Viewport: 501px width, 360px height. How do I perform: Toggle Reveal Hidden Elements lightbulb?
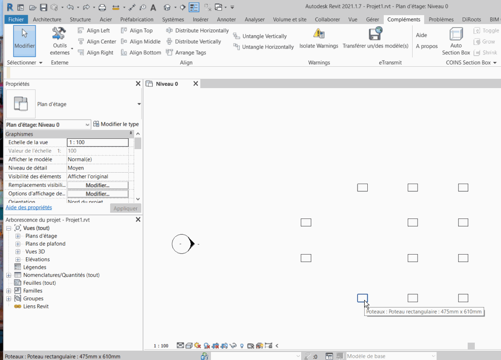pyautogui.click(x=242, y=345)
